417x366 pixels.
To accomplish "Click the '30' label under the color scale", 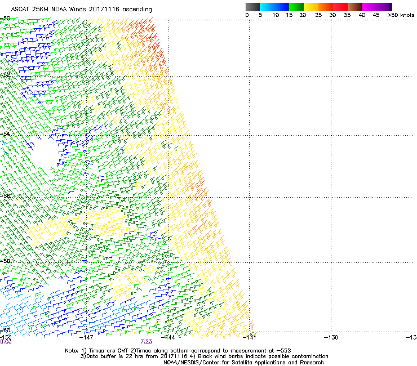I will tap(332, 15).
